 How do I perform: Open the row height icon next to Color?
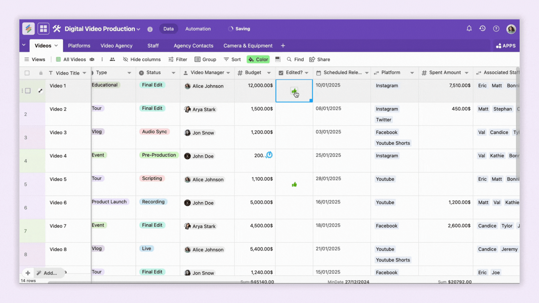(x=278, y=59)
